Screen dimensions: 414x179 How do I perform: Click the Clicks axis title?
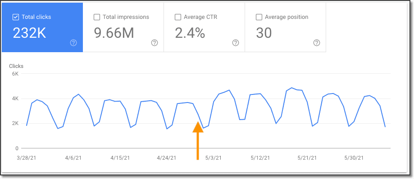point(16,66)
